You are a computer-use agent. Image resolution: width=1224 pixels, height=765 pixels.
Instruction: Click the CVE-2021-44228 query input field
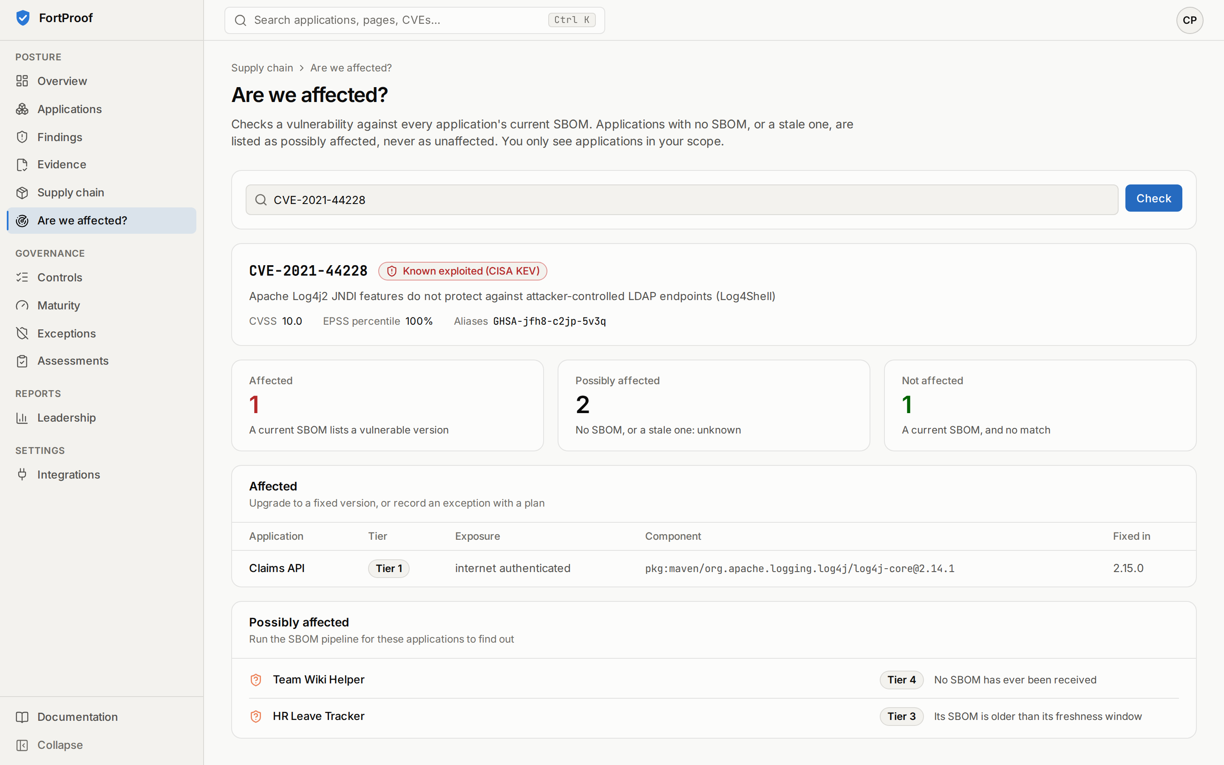(x=682, y=200)
